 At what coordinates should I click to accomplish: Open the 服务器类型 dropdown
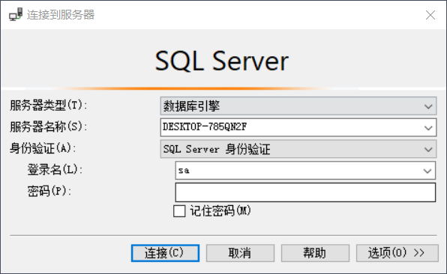pos(298,106)
